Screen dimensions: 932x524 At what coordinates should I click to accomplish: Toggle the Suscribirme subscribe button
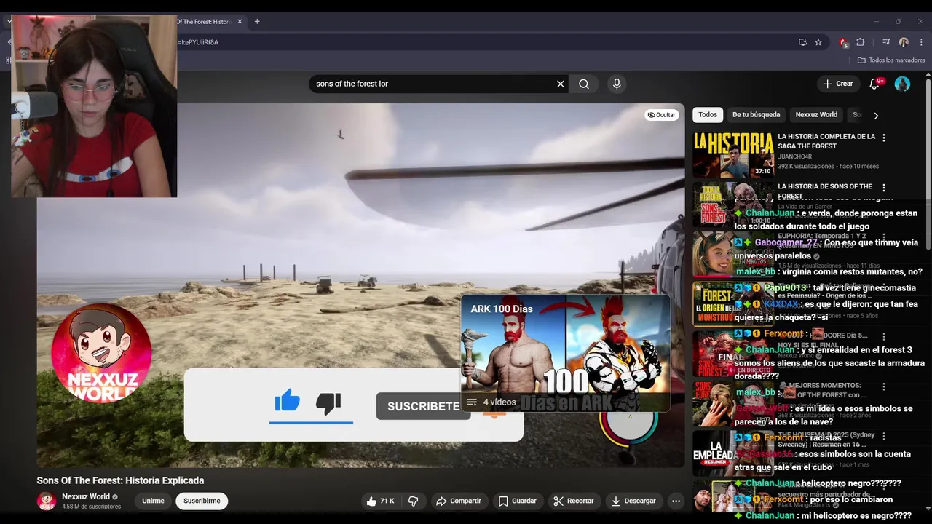tap(202, 501)
